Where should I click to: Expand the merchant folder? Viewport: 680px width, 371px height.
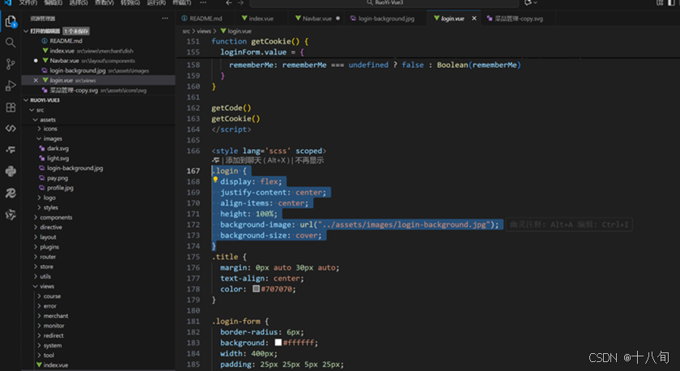[39, 316]
